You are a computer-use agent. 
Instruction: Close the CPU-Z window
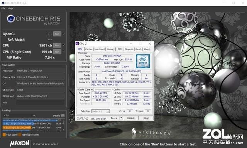pos(150,44)
